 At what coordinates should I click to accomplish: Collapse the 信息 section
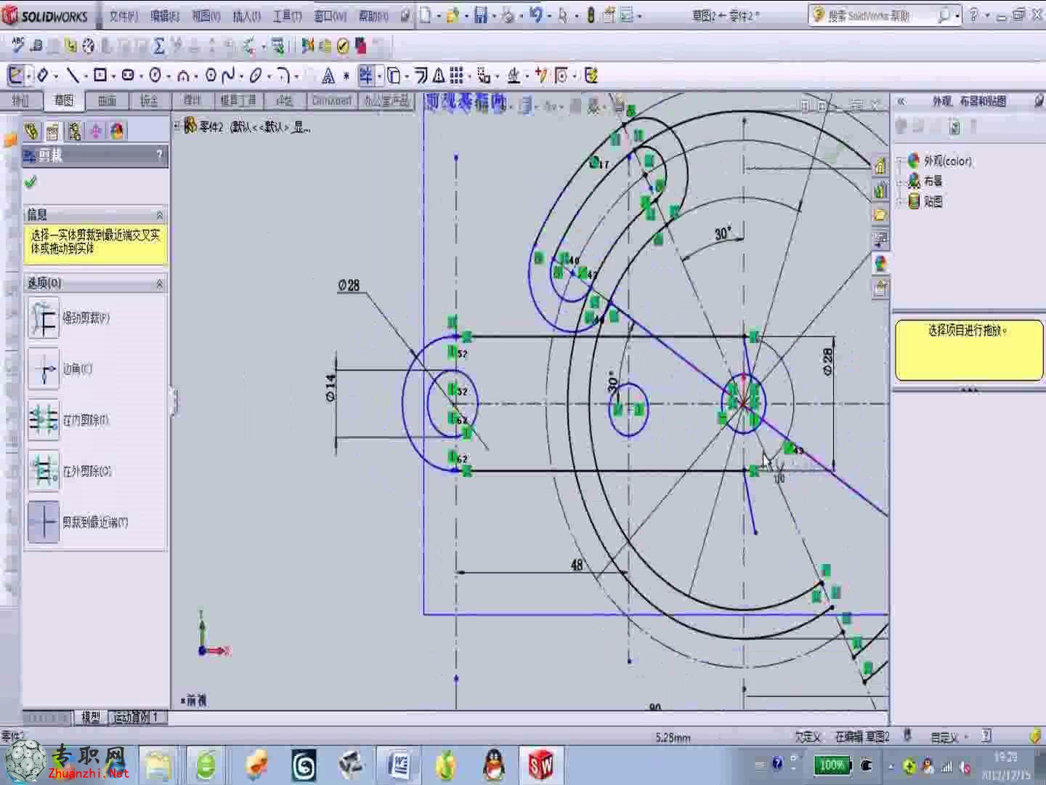coord(160,215)
